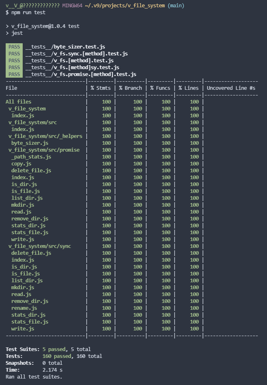Click the '% Branch' column header
Viewport: 267px width, 385px height.
click(x=130, y=88)
